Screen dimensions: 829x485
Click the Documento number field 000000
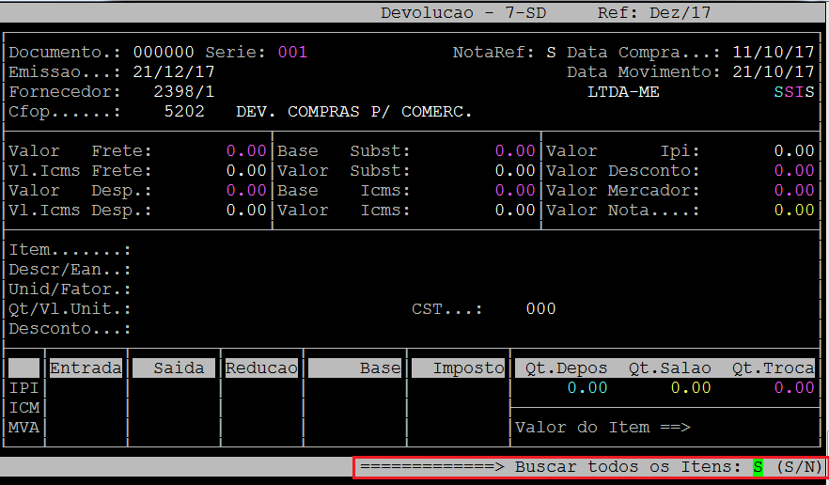[x=164, y=53]
